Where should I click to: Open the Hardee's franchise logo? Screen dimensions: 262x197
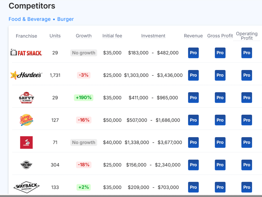coord(26,75)
